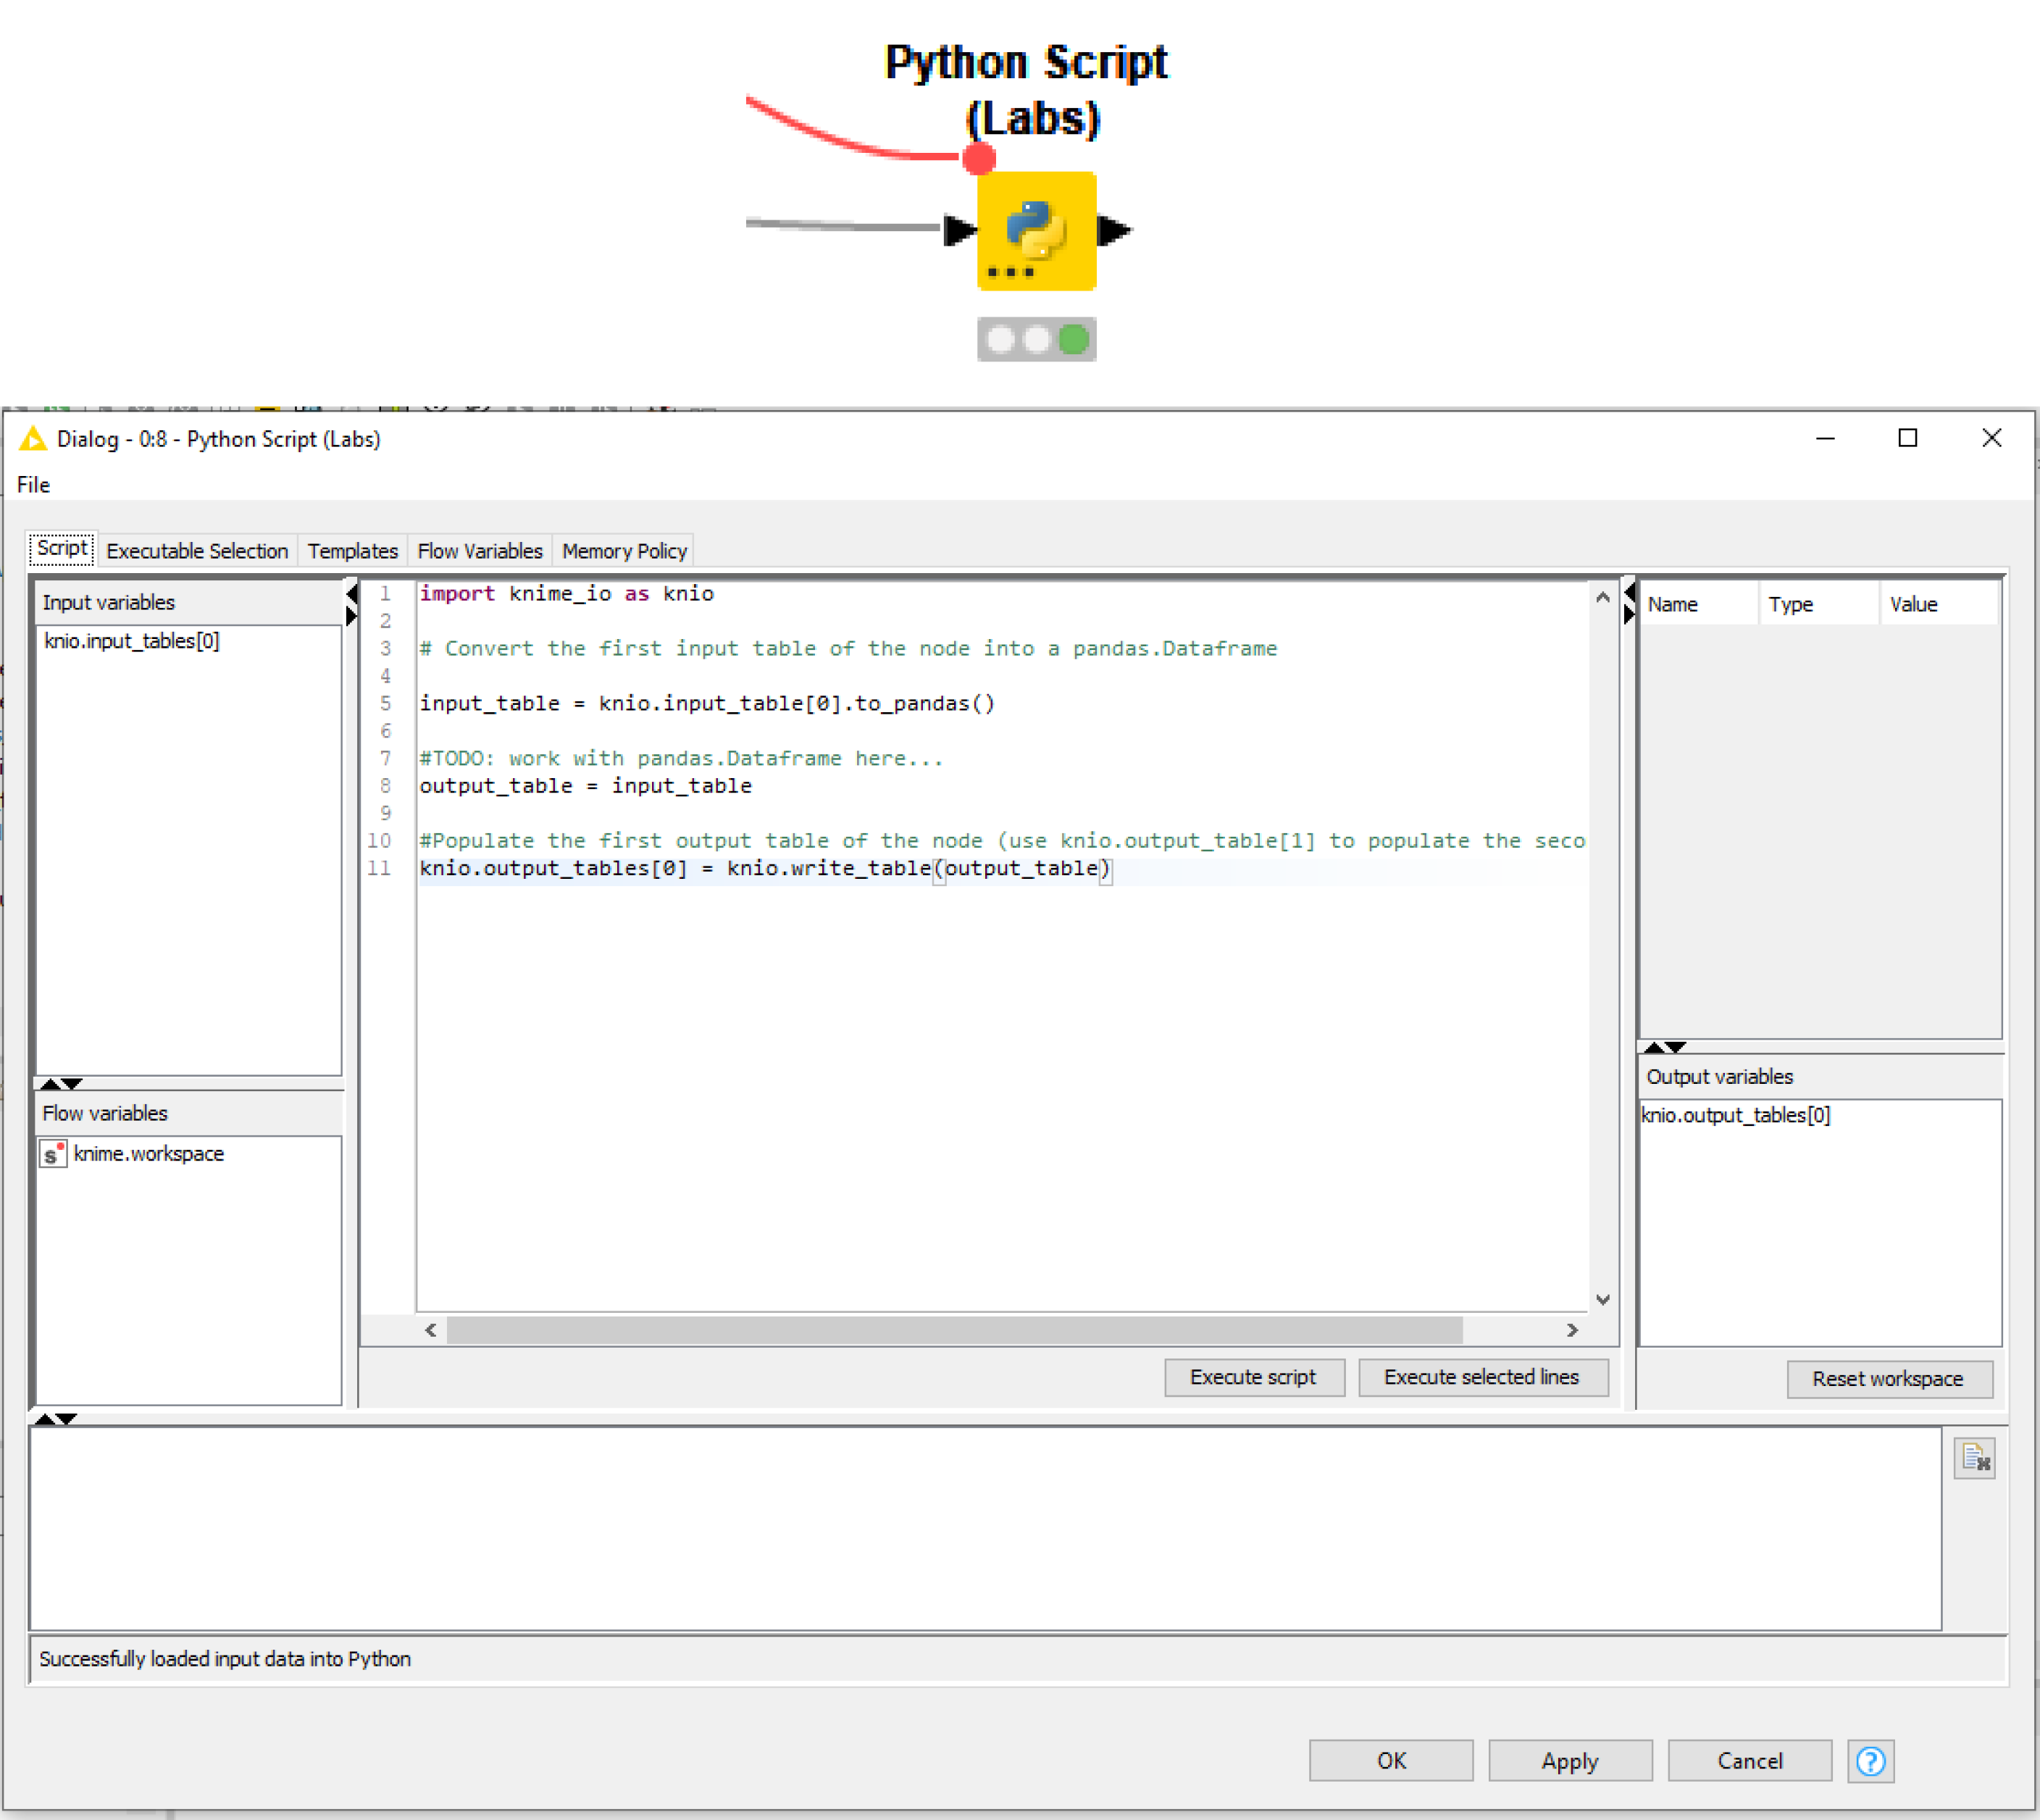Click the horizontal scroll left arrow

click(430, 1330)
